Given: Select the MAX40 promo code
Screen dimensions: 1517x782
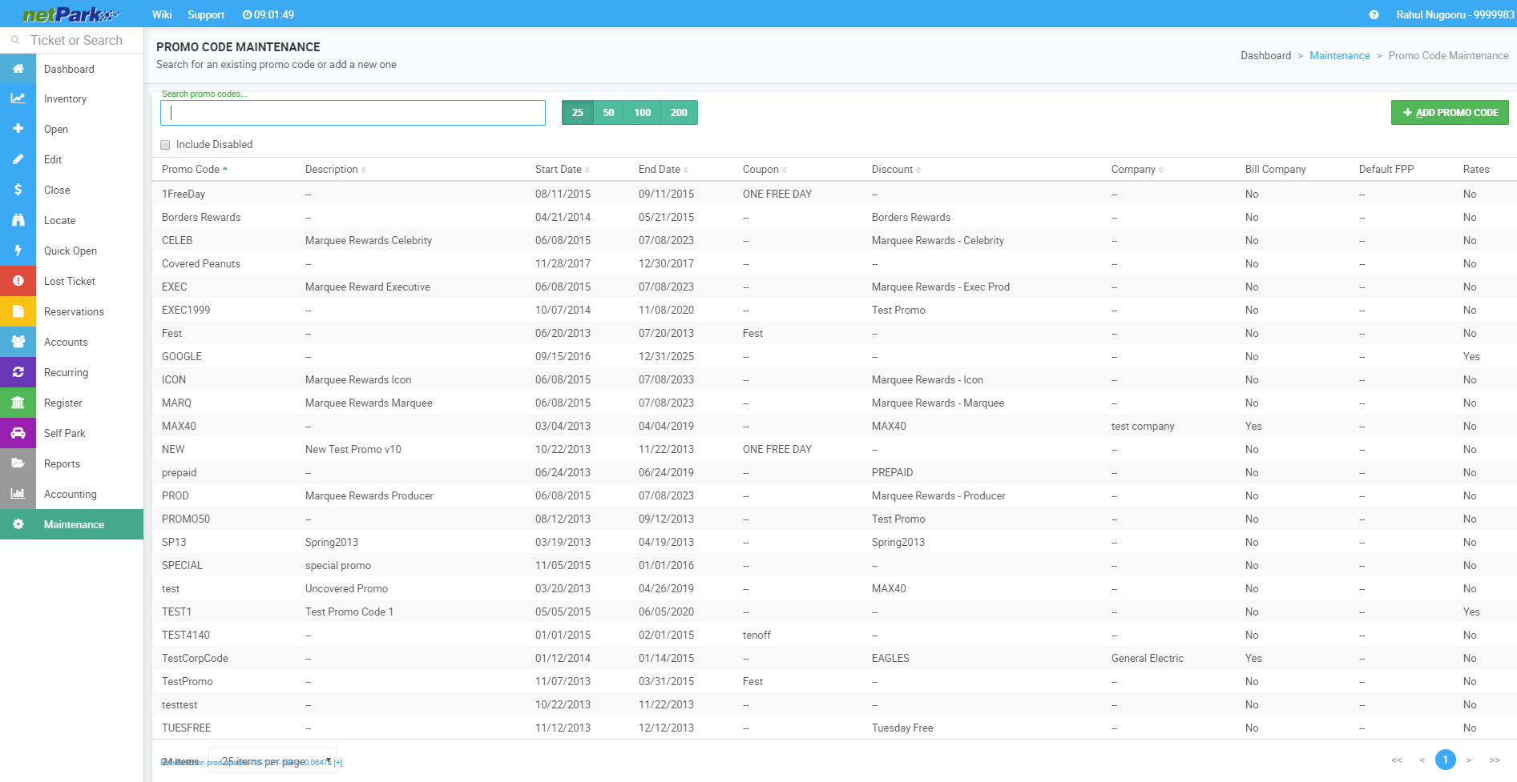Looking at the screenshot, I should tap(179, 426).
